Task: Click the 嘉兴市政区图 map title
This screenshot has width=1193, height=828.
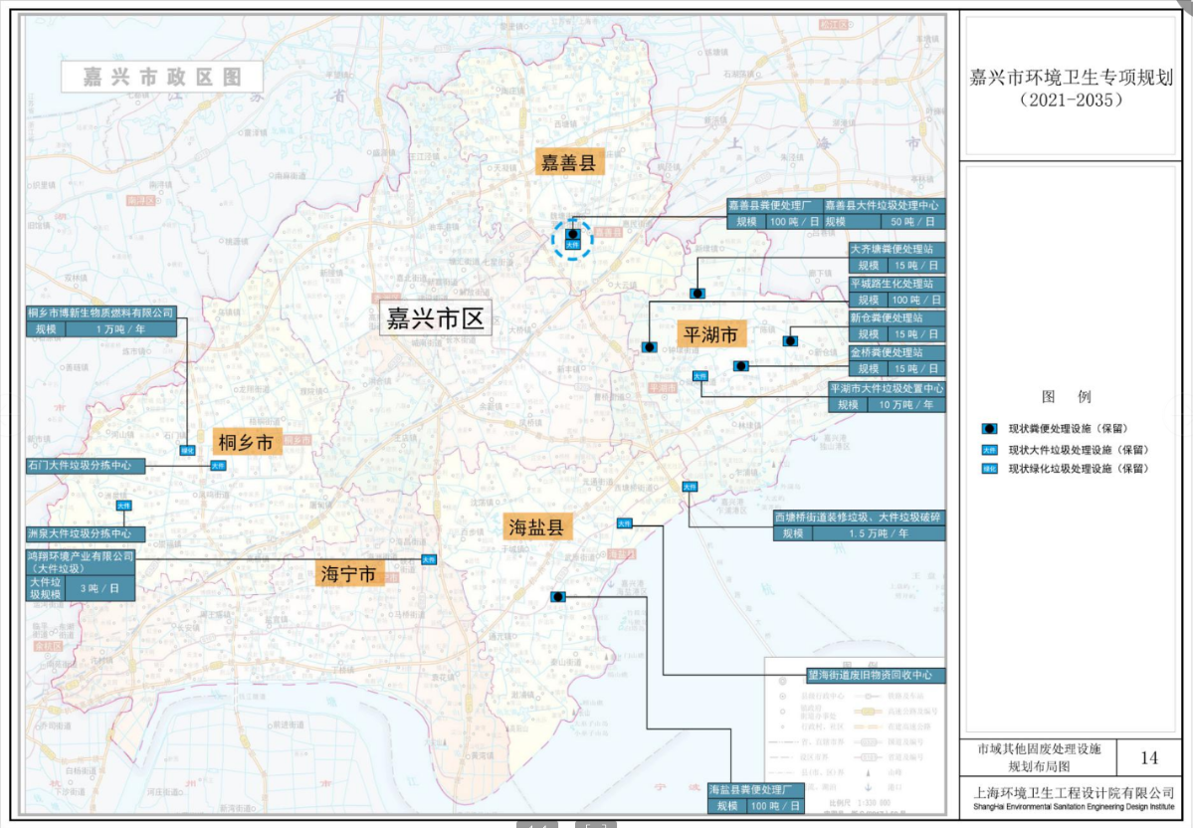Action: [x=162, y=77]
